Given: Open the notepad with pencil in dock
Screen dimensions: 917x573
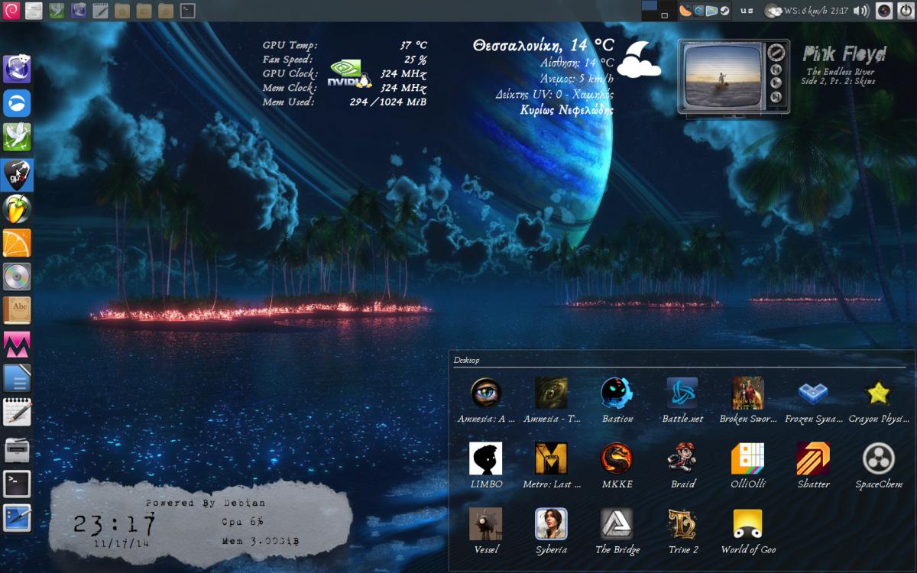Looking at the screenshot, I should click(x=17, y=413).
